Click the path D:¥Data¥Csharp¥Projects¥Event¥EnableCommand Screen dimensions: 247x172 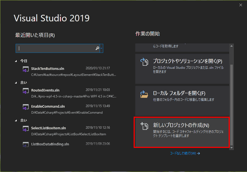pyautogui.click(x=67, y=113)
